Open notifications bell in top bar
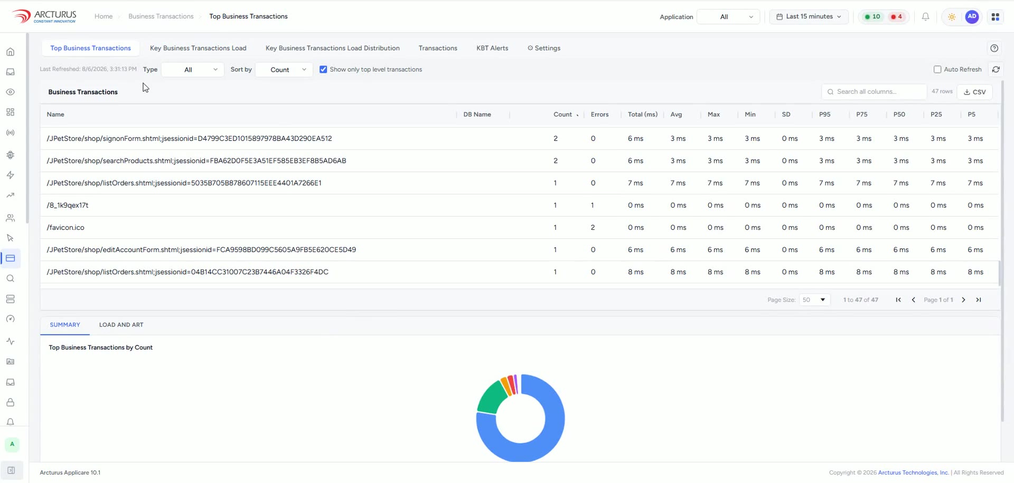1014x483 pixels. tap(925, 17)
